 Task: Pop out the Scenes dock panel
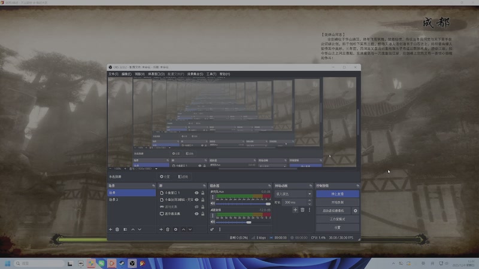153,186
